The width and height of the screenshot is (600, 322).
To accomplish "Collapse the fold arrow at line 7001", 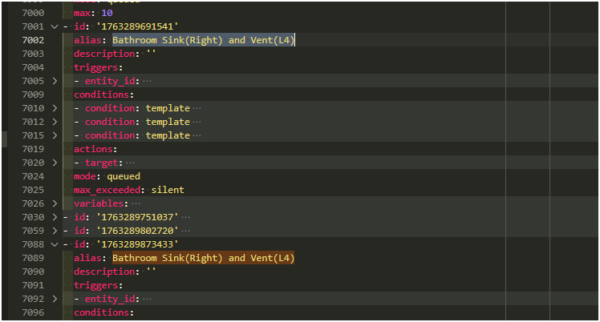I will [x=55, y=26].
